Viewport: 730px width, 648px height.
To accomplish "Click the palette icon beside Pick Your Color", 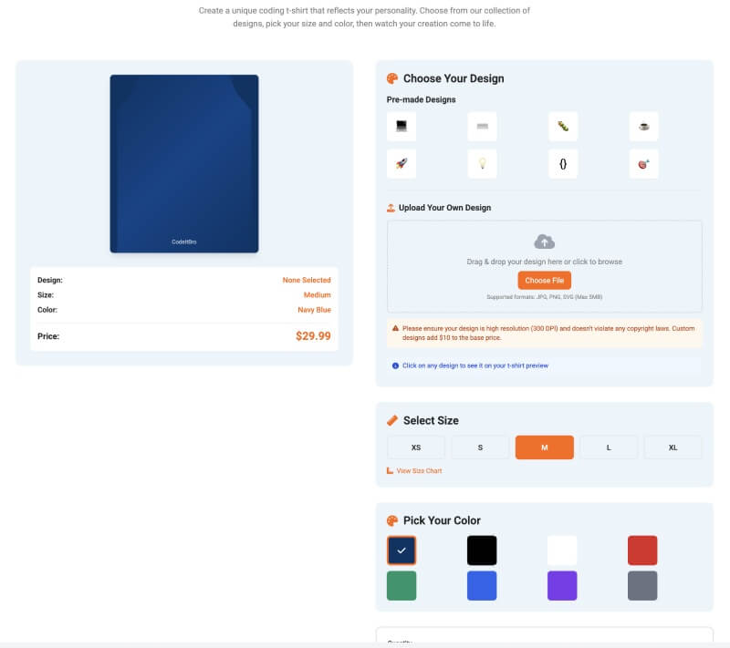I will point(392,519).
